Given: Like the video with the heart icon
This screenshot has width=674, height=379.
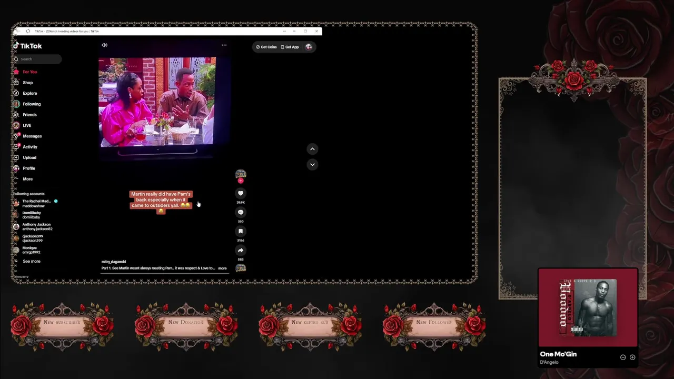Looking at the screenshot, I should tap(241, 193).
